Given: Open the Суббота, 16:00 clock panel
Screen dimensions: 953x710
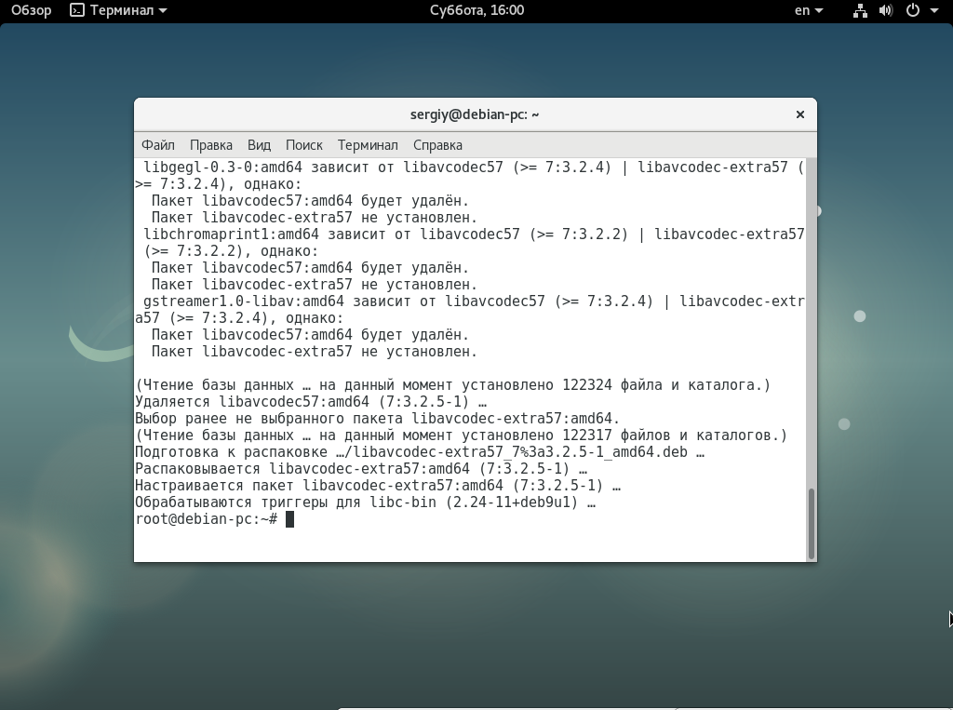Looking at the screenshot, I should [476, 10].
